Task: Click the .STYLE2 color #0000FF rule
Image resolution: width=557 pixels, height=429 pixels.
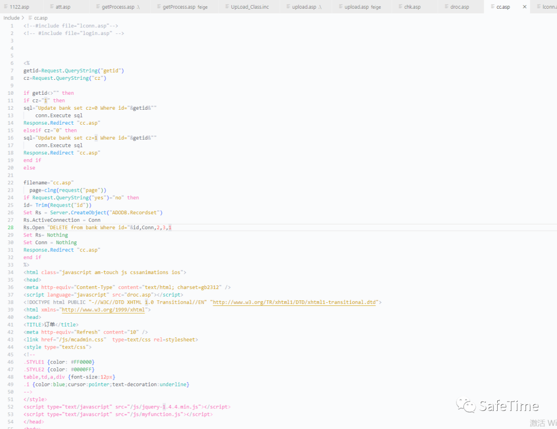Action: (x=59, y=369)
